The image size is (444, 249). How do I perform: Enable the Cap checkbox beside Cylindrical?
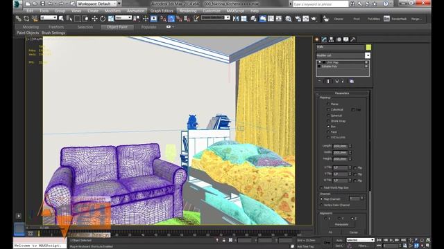tap(353, 109)
